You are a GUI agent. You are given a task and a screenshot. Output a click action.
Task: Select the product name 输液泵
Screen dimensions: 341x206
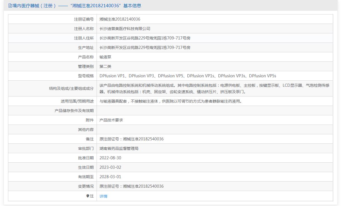[105, 57]
